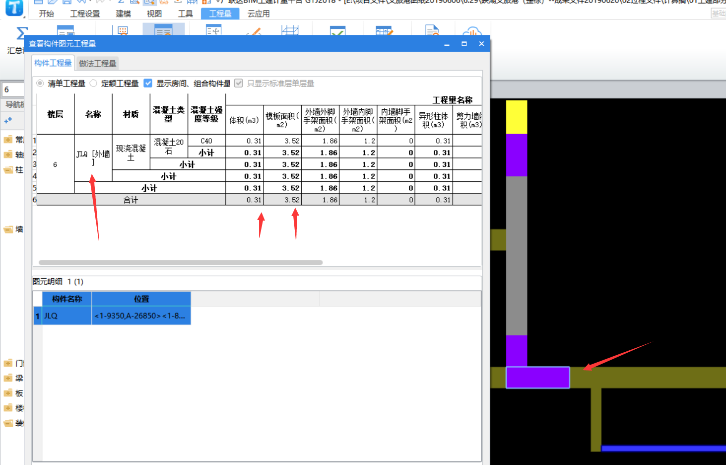Click the C40 strength cell
Image resolution: width=726 pixels, height=465 pixels.
coord(206,141)
